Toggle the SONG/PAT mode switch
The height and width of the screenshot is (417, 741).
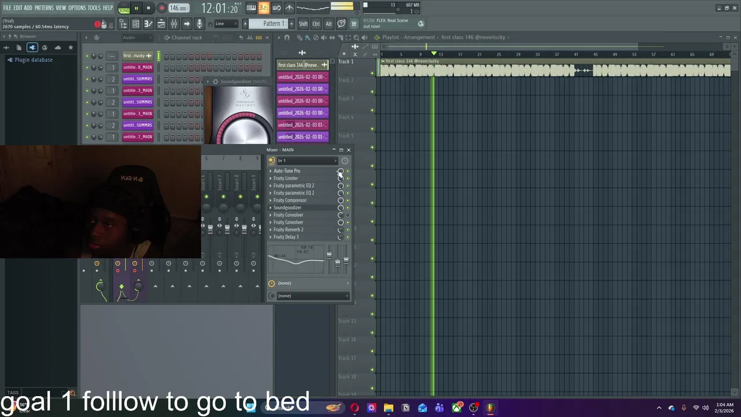pos(124,8)
